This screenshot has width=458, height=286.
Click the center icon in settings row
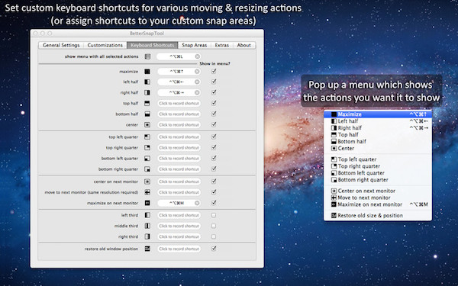(147, 124)
